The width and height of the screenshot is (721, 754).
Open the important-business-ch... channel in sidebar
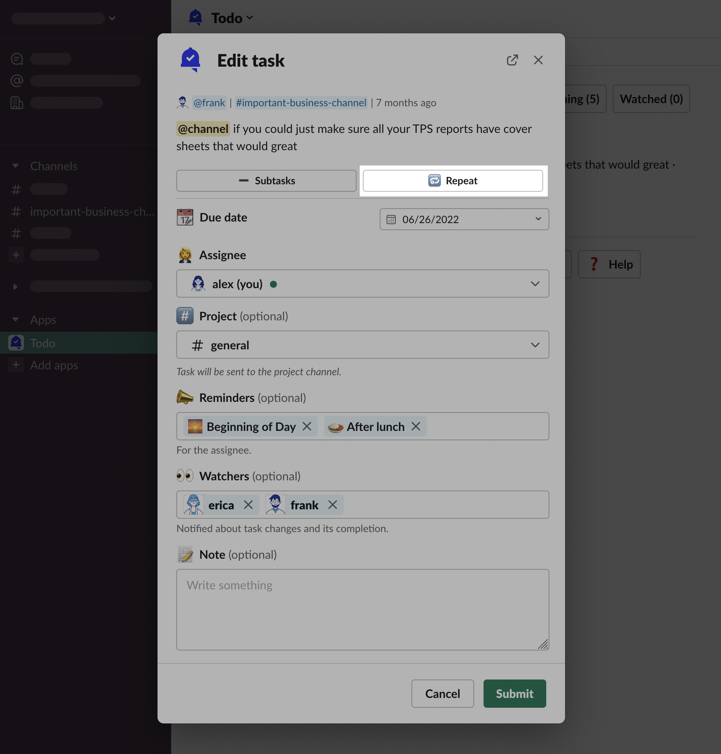[92, 212]
